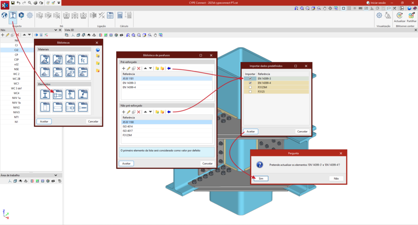
Task: Check the F3125 import checkbox
Action: point(250,91)
